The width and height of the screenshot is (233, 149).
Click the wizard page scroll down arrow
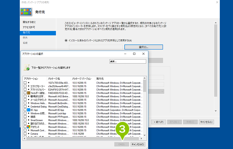coord(216,111)
